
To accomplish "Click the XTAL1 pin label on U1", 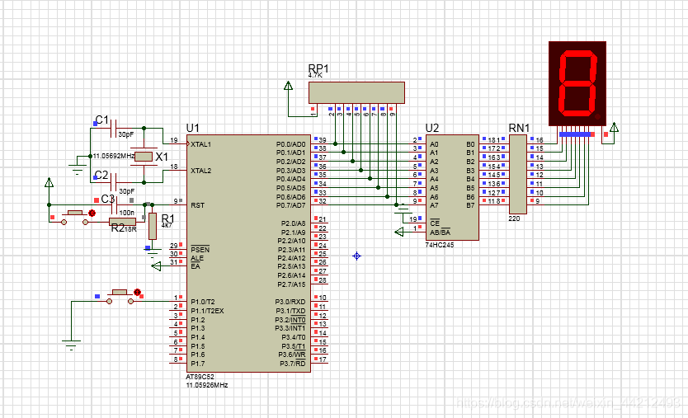I will click(200, 144).
